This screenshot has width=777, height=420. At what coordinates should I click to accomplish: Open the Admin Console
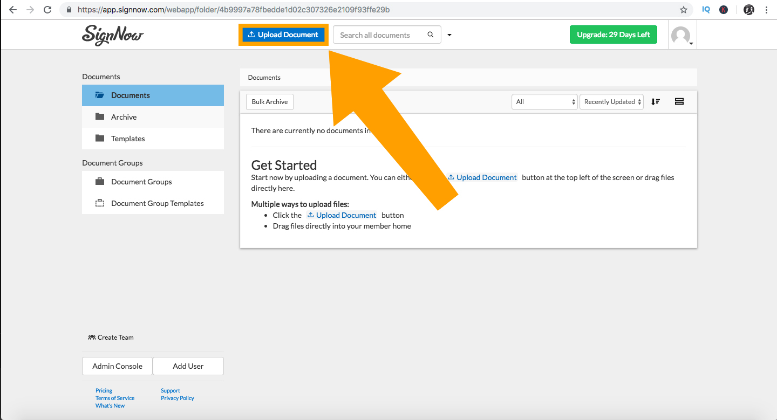pyautogui.click(x=117, y=366)
